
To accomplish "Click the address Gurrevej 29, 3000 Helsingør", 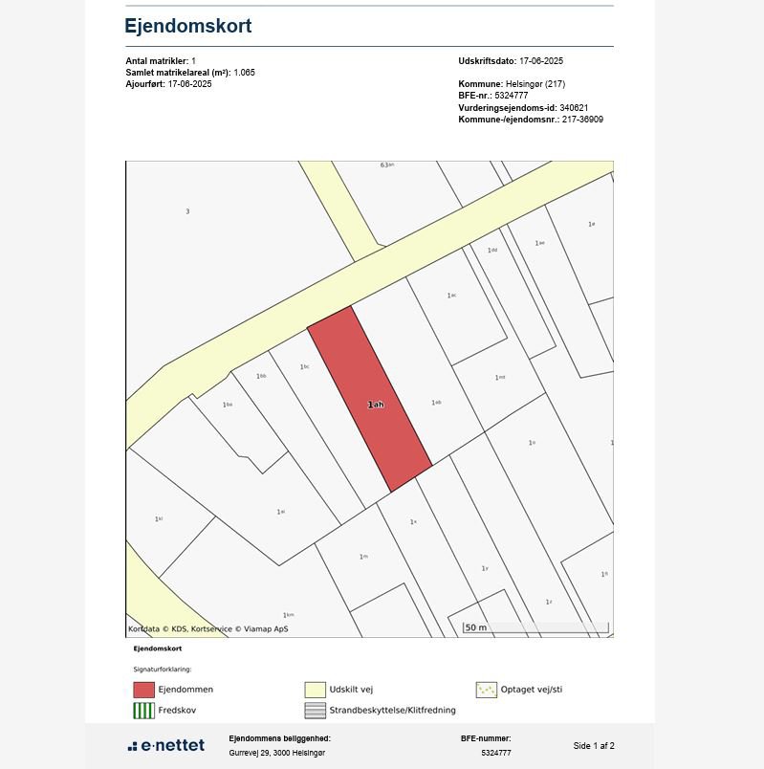I will 276,754.
